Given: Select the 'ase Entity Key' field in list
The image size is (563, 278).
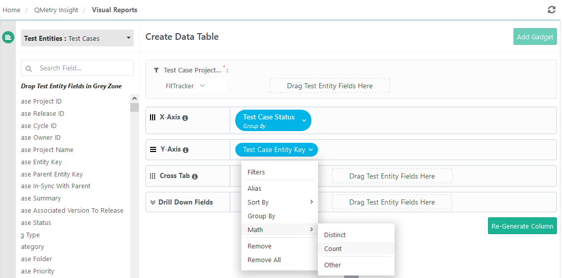Looking at the screenshot, I should tap(41, 162).
